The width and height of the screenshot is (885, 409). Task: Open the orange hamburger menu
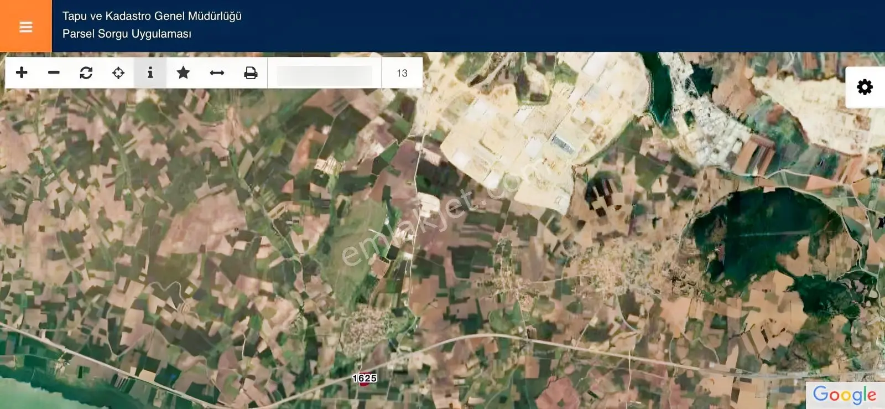(25, 26)
